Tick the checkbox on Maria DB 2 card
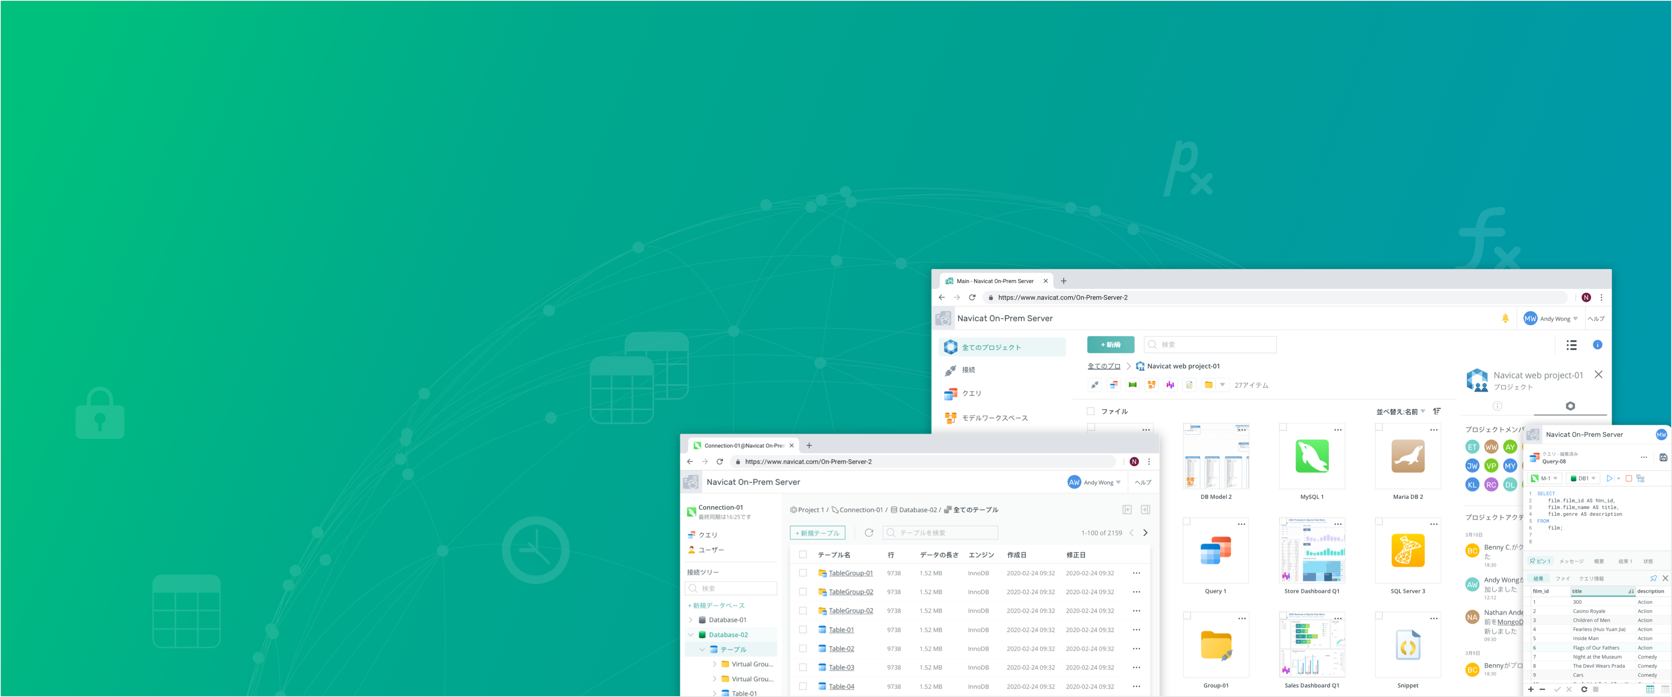 (x=1379, y=427)
